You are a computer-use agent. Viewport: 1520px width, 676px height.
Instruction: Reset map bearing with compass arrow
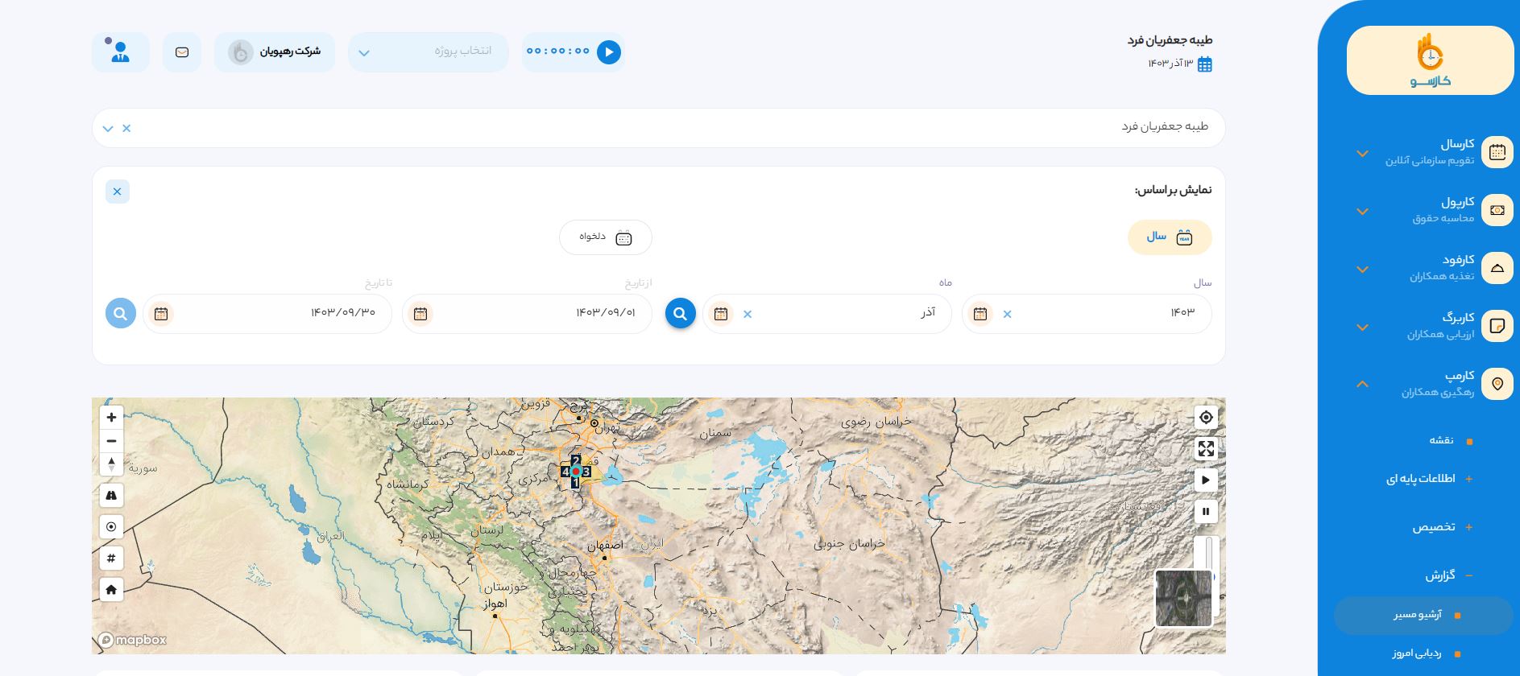[x=111, y=464]
